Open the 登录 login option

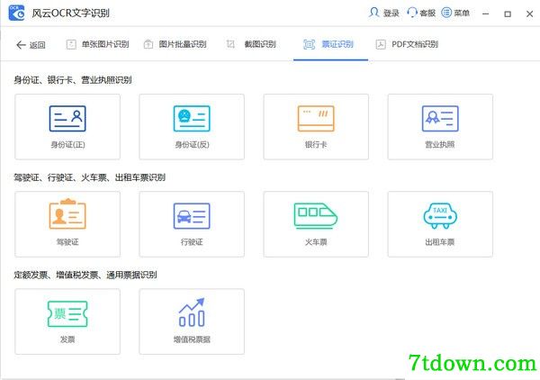click(391, 14)
